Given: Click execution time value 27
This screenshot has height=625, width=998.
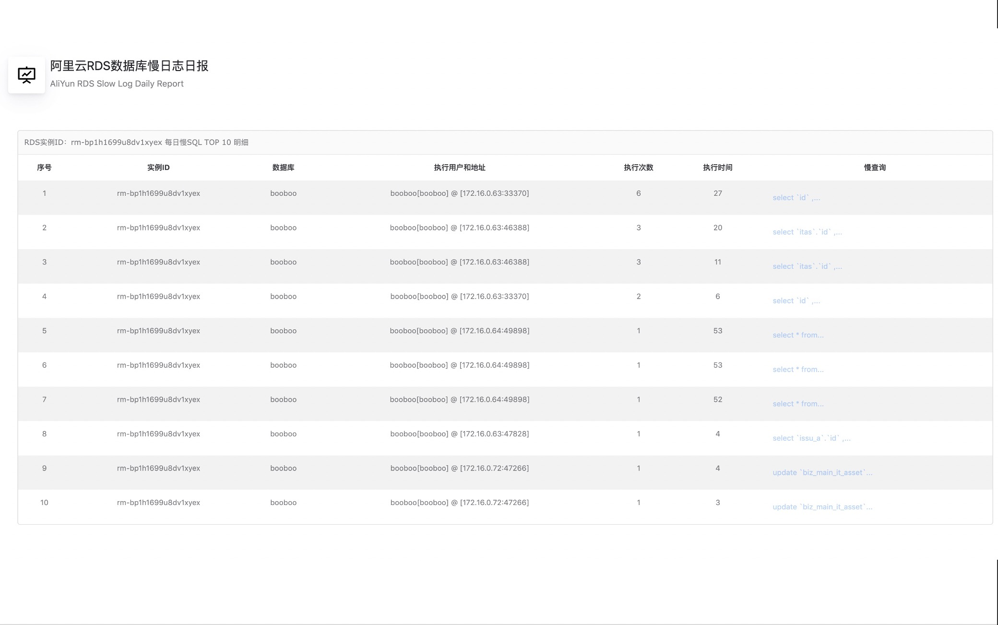Looking at the screenshot, I should coord(717,193).
